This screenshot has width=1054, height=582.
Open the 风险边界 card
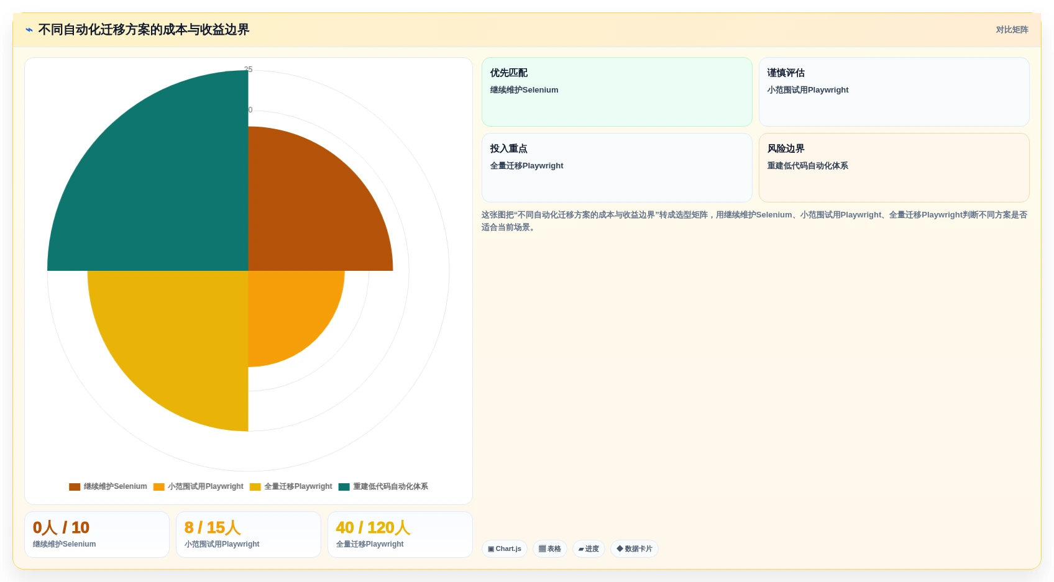[894, 168]
